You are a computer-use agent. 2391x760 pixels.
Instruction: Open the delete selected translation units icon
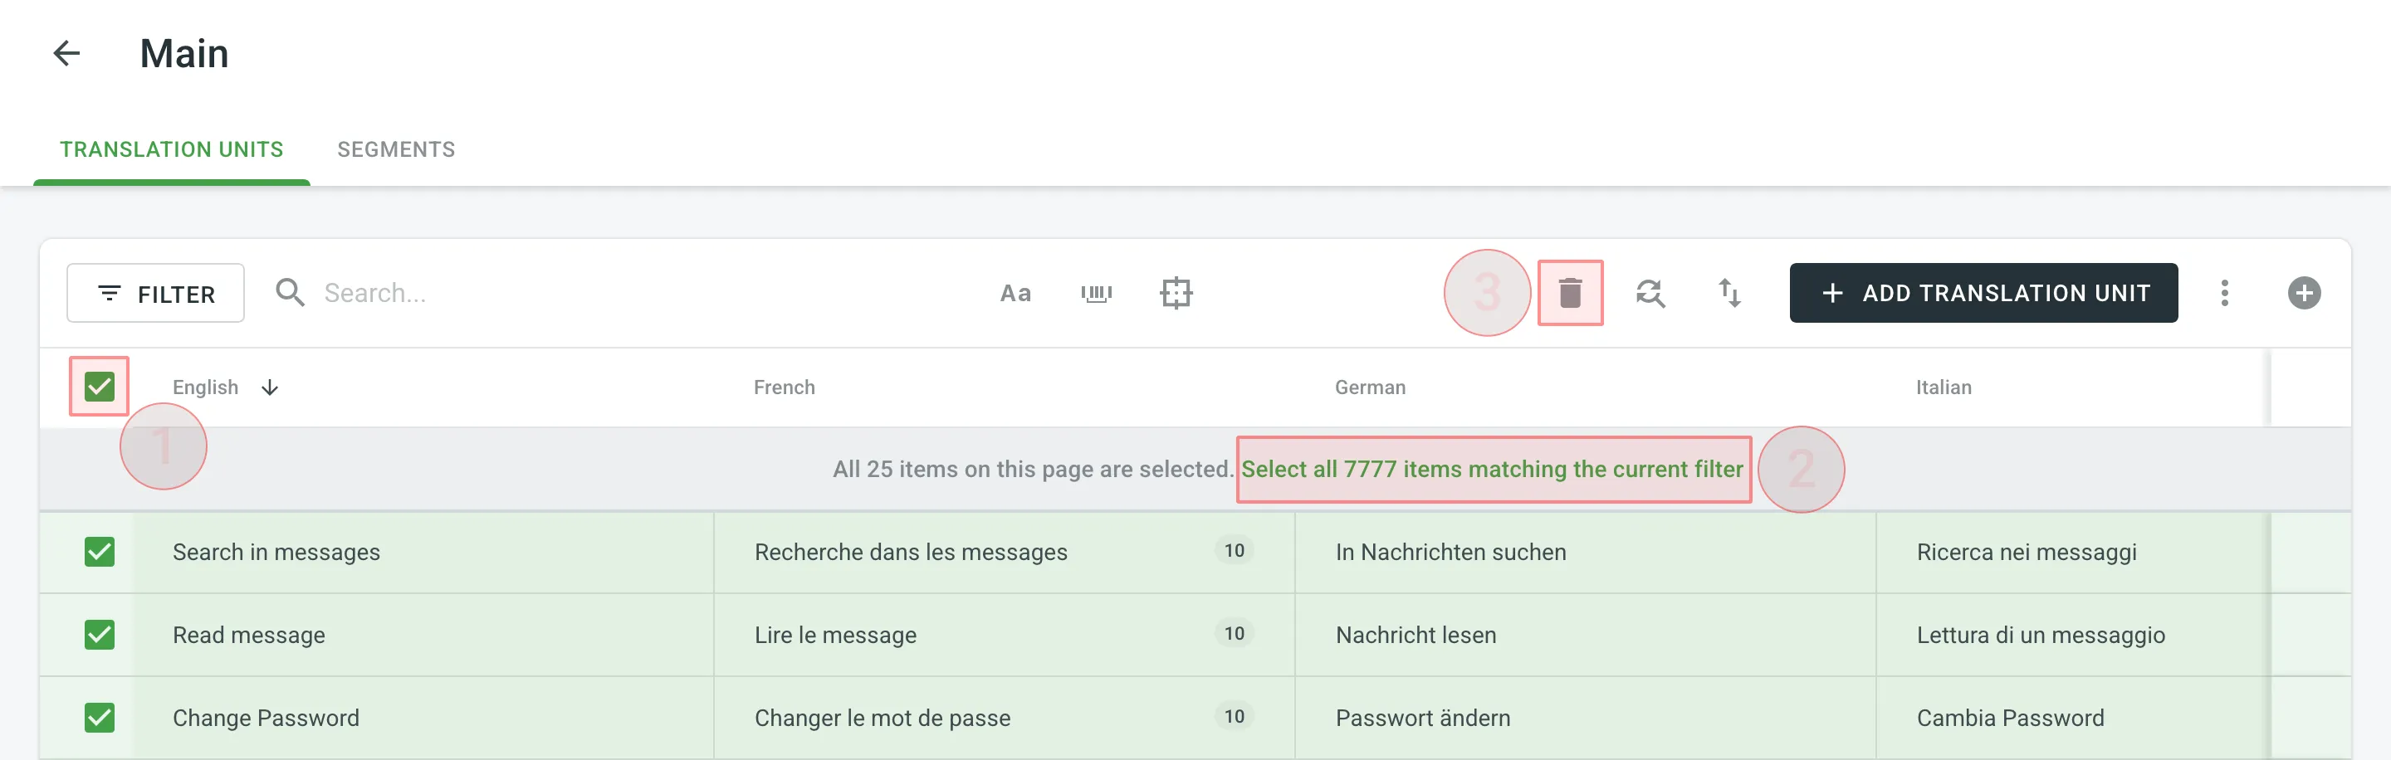(1571, 292)
